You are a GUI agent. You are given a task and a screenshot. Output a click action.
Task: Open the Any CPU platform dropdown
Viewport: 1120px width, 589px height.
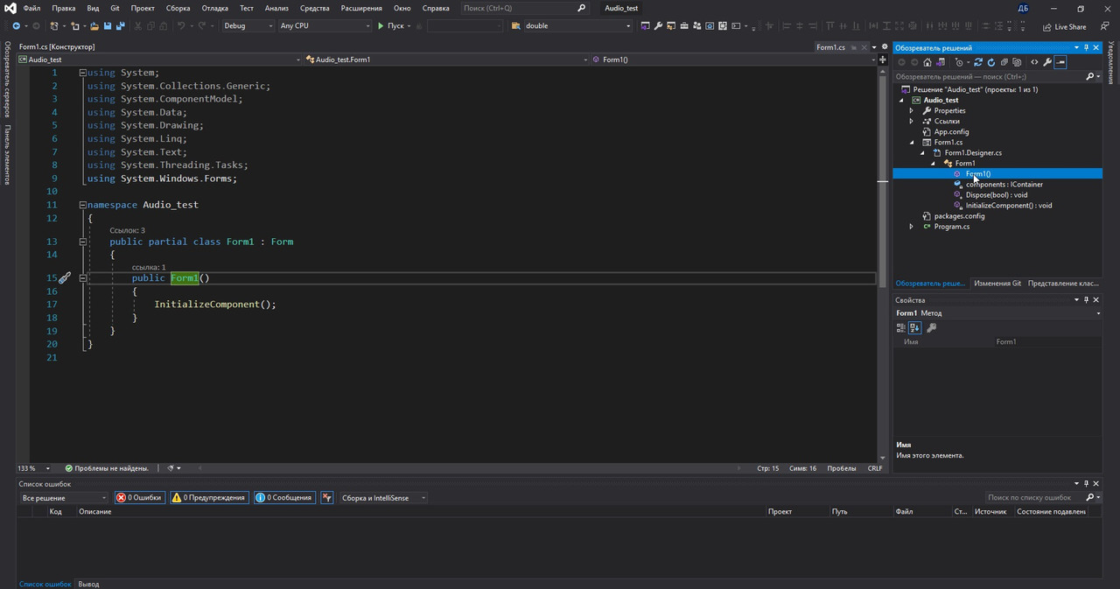coord(325,25)
